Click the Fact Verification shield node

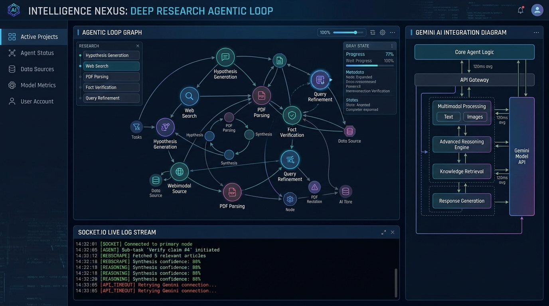[292, 116]
